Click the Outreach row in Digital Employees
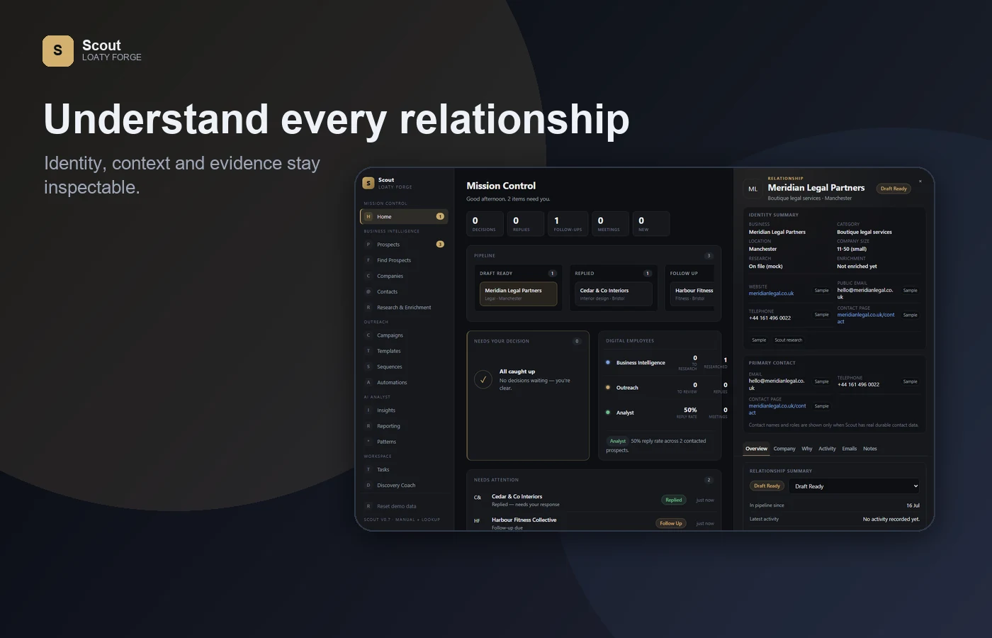This screenshot has height=638, width=992. 666,388
